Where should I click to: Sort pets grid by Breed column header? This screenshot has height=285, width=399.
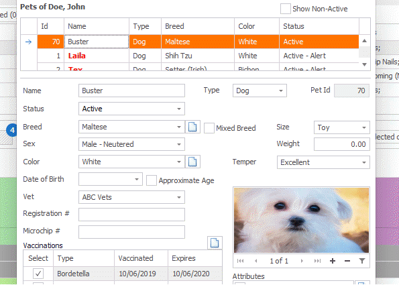(x=198, y=26)
